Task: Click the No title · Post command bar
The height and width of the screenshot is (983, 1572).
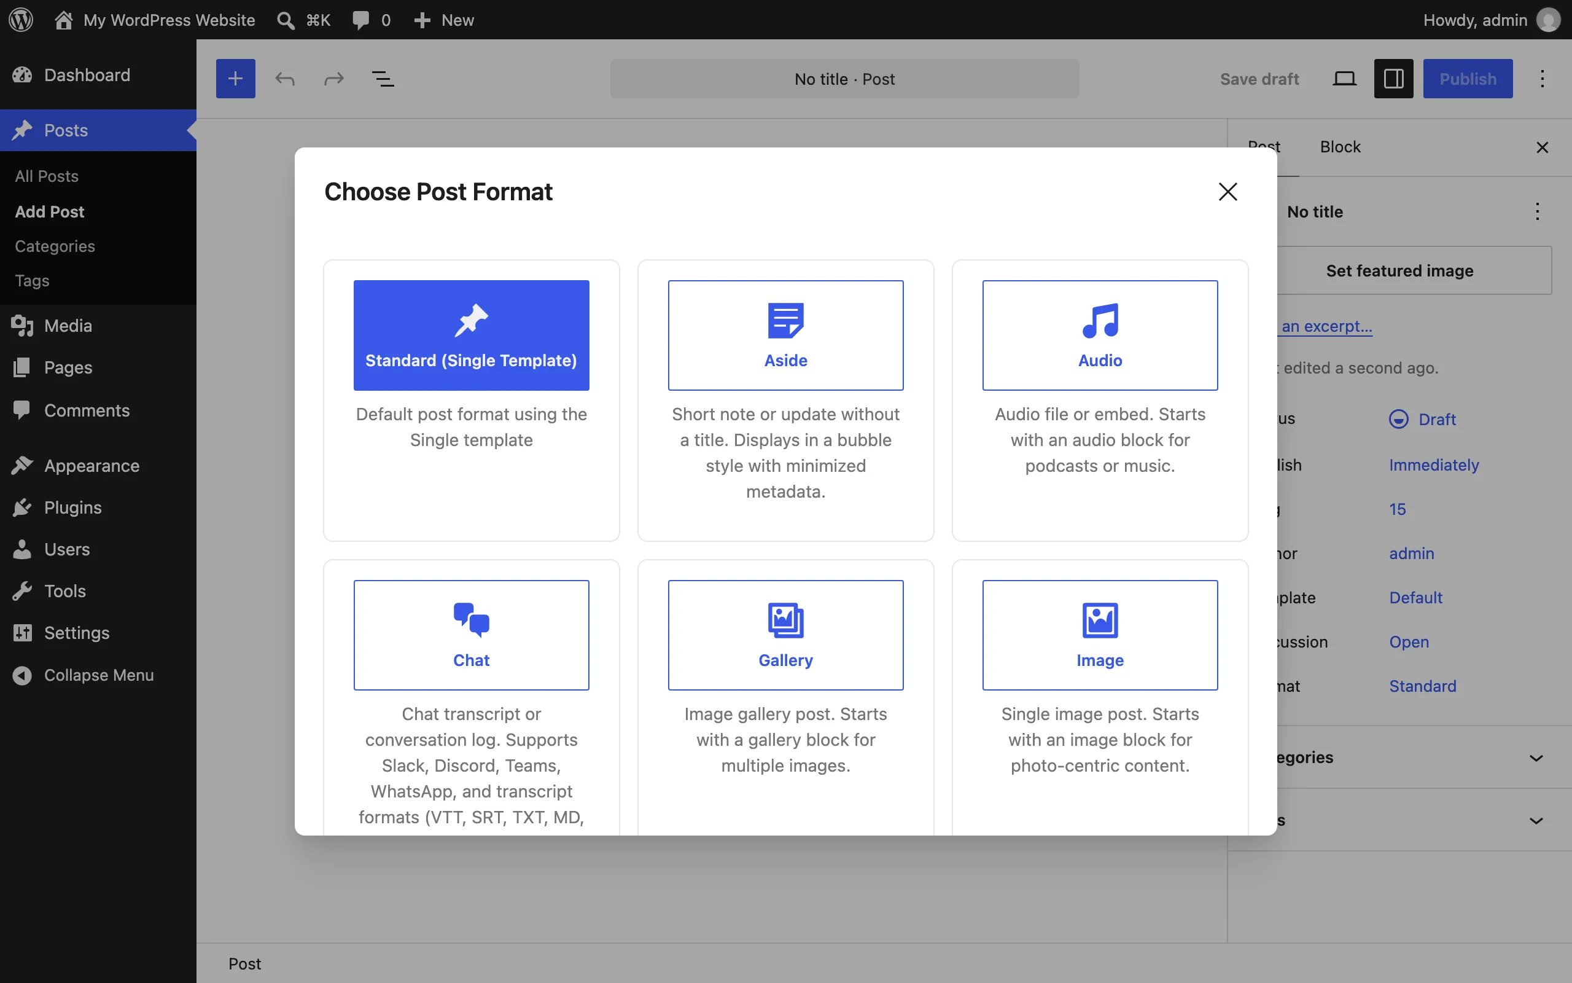Action: click(x=844, y=79)
